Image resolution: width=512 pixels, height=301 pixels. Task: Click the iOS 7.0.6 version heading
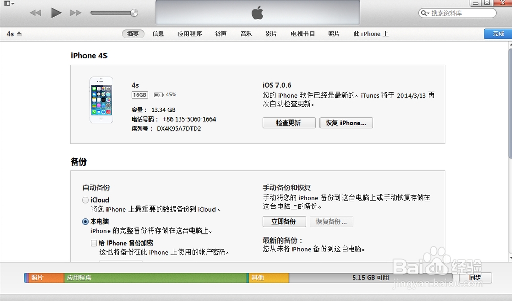(x=277, y=85)
